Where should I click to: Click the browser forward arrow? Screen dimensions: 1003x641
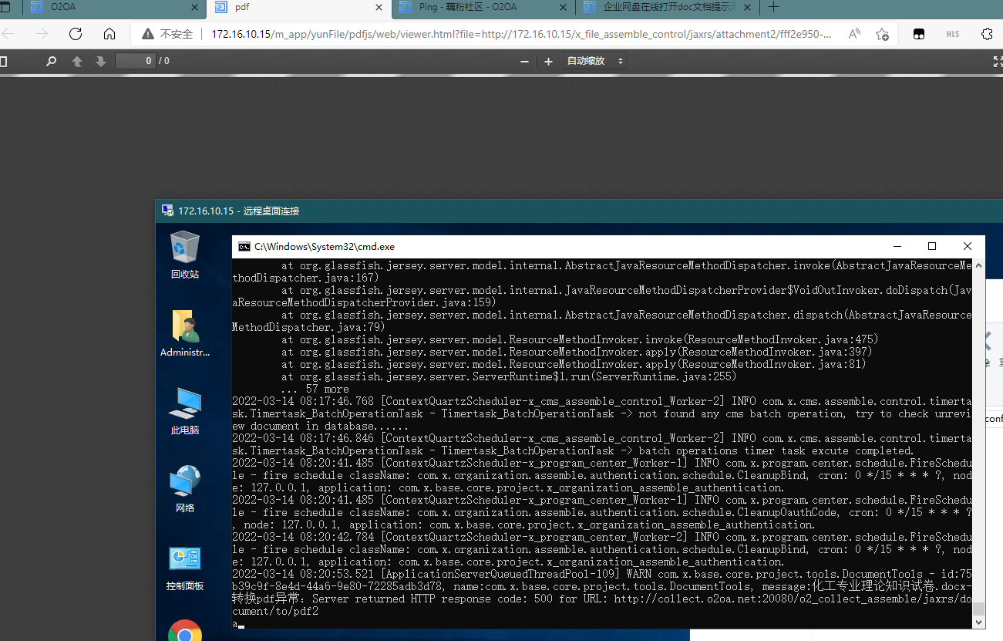42,34
